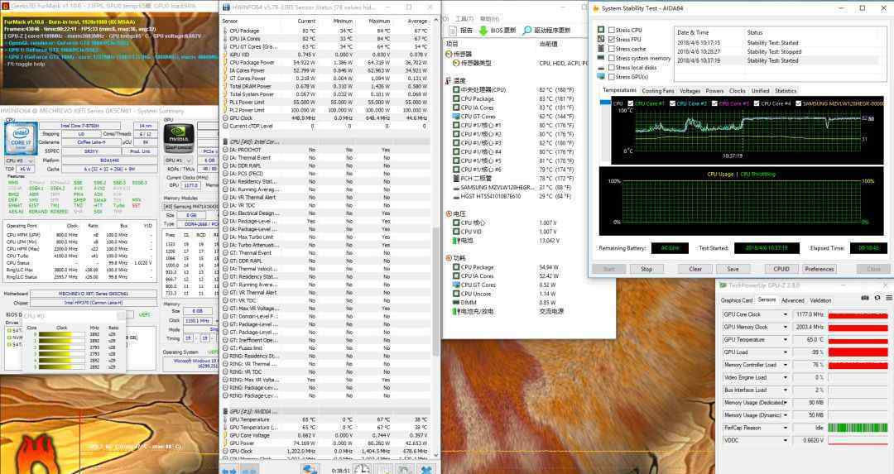Click the Intel Core i7 logo in HWiNFO summary

21,138
